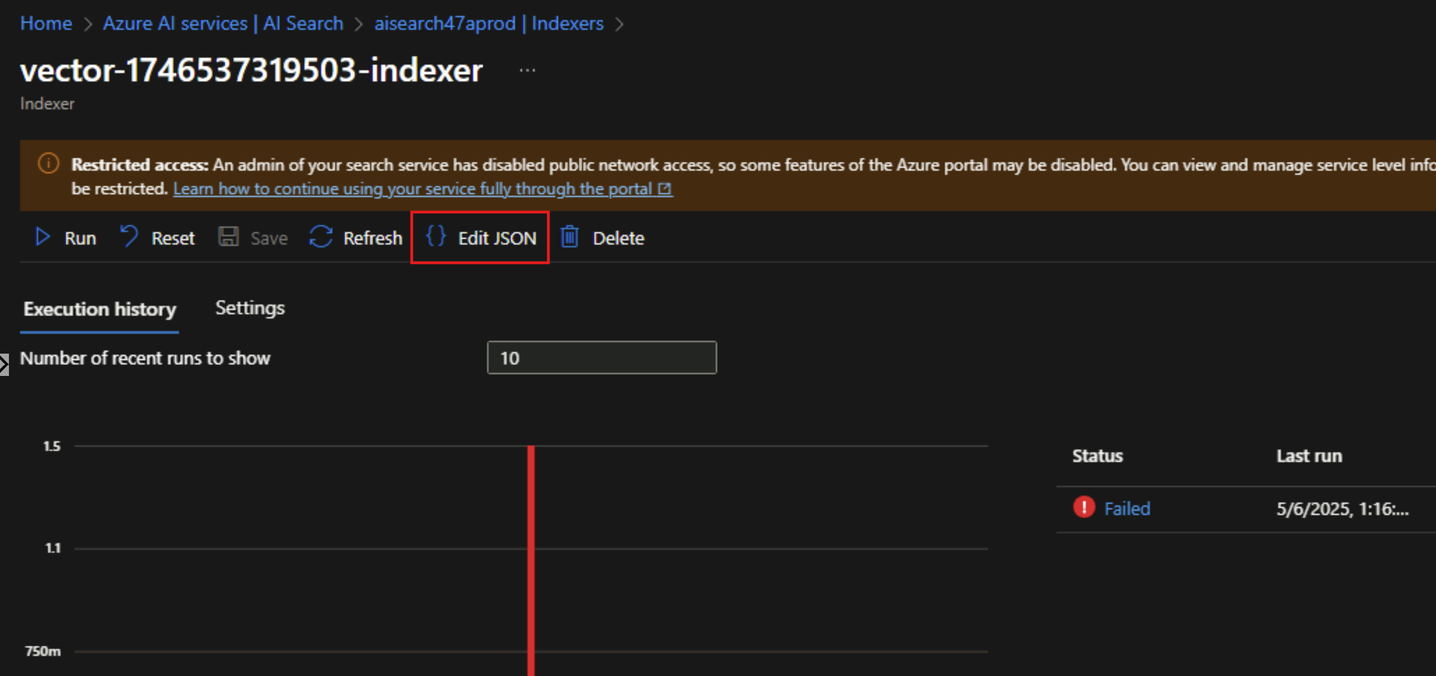Viewport: 1436px width, 676px height.
Task: Click the Save button label
Action: [x=269, y=238]
